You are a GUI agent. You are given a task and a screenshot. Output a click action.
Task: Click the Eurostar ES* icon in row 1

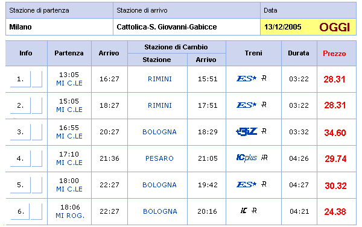[246, 79]
